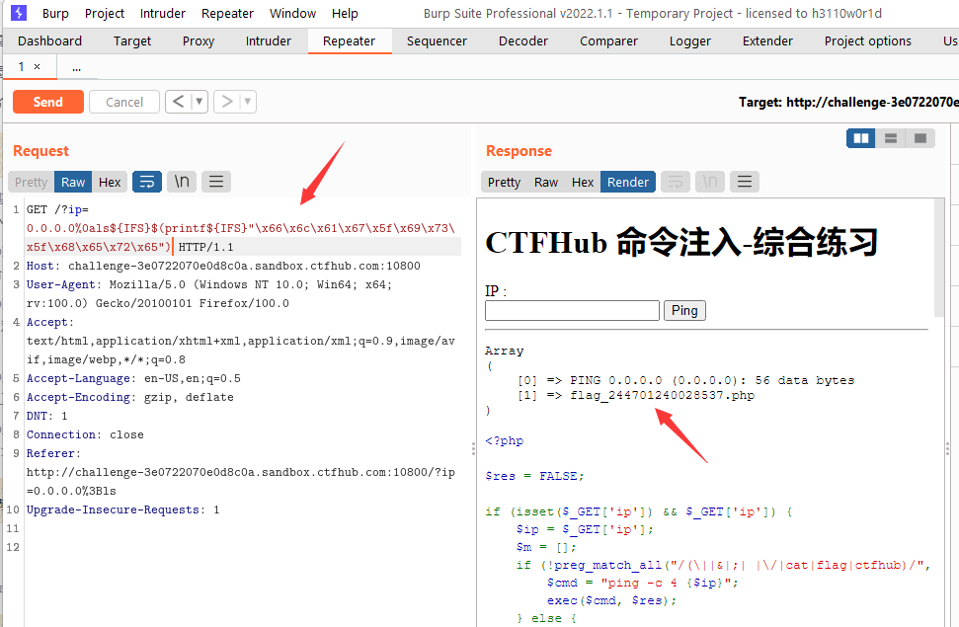Toggle word wrap in Request editor
This screenshot has width=959, height=627.
click(147, 182)
